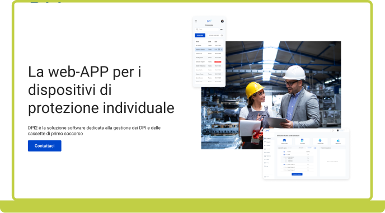Click the warehouse workers photo
Viewport: 385px width, 213px height.
pos(271,95)
